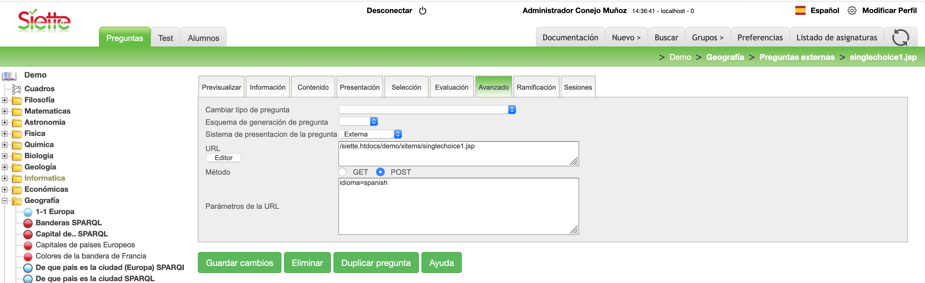
Task: Click the Desconectar power icon
Action: pyautogui.click(x=423, y=11)
